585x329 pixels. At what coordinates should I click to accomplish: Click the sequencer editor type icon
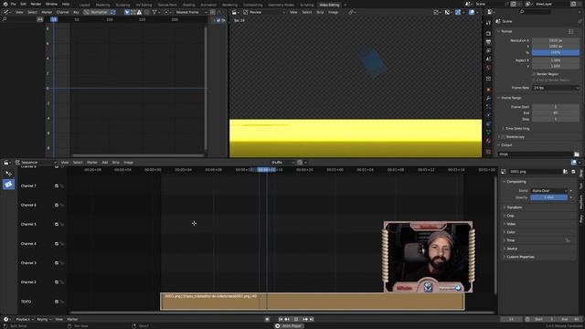[x=6, y=163]
